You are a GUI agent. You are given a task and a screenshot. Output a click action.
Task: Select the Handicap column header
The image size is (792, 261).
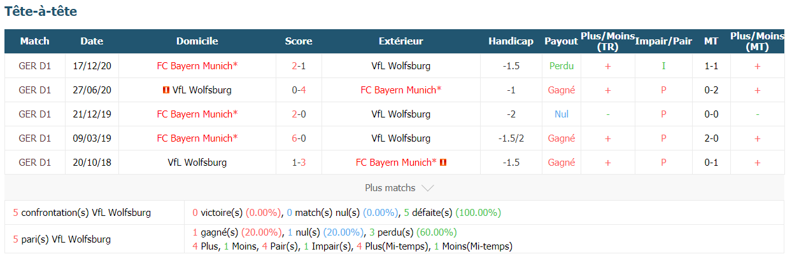tap(511, 41)
